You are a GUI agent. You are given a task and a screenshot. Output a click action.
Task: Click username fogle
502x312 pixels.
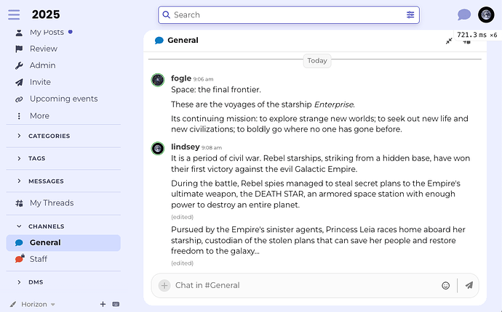pyautogui.click(x=181, y=78)
